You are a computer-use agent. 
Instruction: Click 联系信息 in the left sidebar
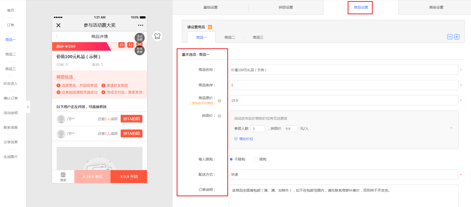(11, 127)
